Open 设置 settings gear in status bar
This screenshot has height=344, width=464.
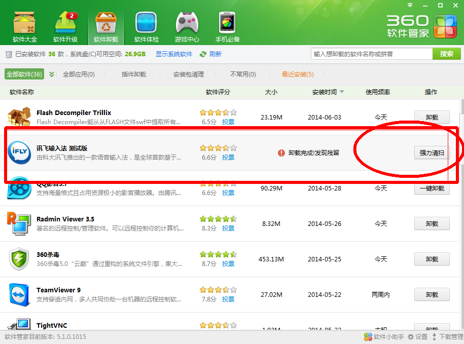(x=417, y=336)
